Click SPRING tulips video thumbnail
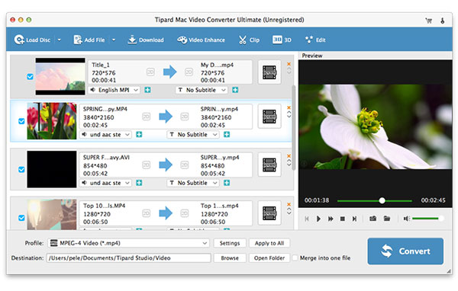 coord(52,120)
